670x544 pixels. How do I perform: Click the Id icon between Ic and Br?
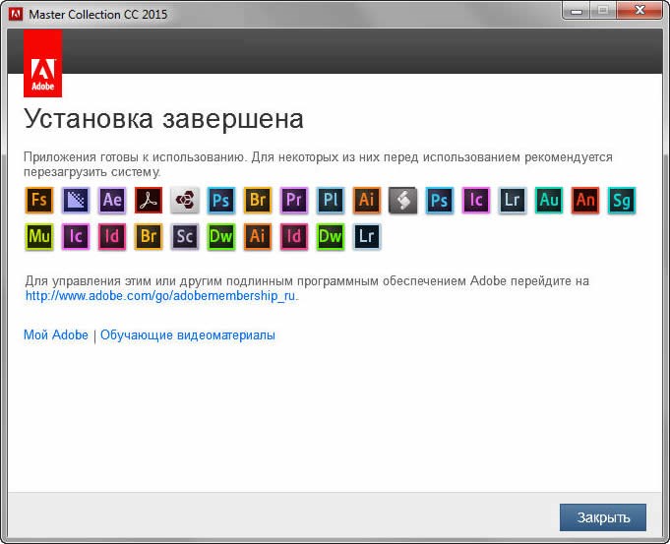tap(112, 236)
